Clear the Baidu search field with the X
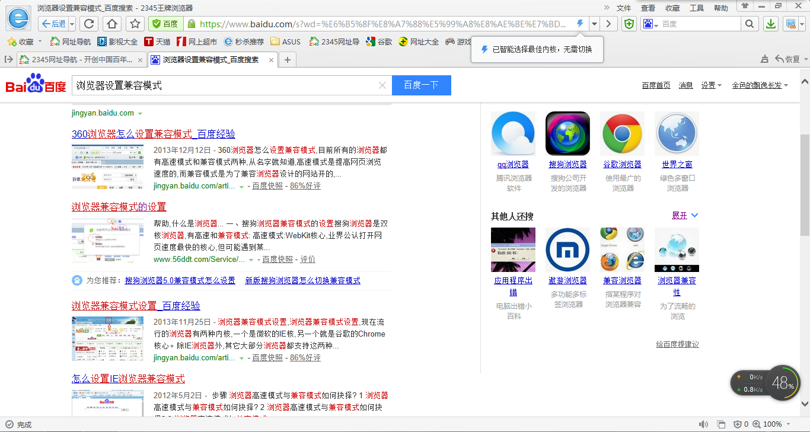 click(382, 85)
